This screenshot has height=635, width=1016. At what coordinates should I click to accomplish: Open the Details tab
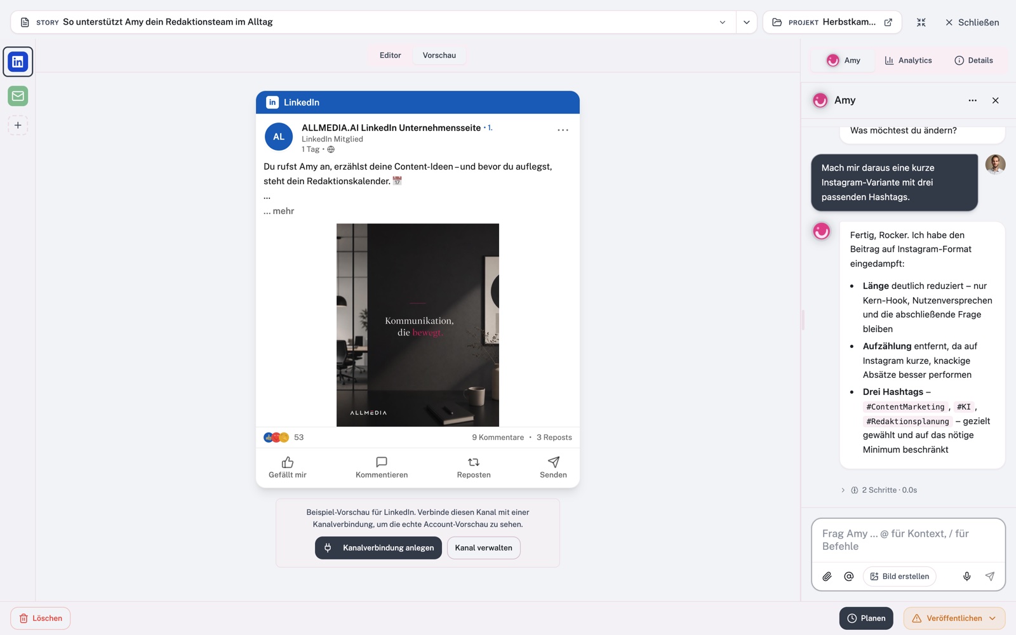[974, 60]
